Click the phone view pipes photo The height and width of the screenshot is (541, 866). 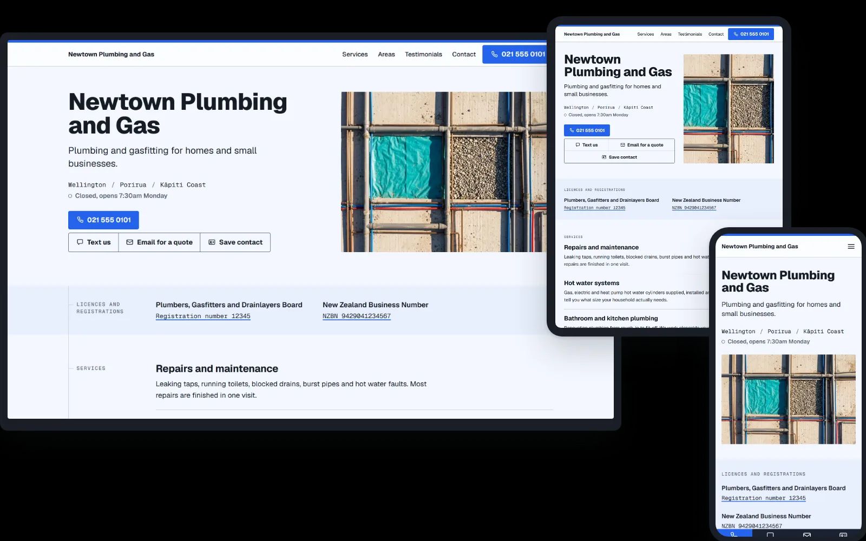[x=789, y=399]
